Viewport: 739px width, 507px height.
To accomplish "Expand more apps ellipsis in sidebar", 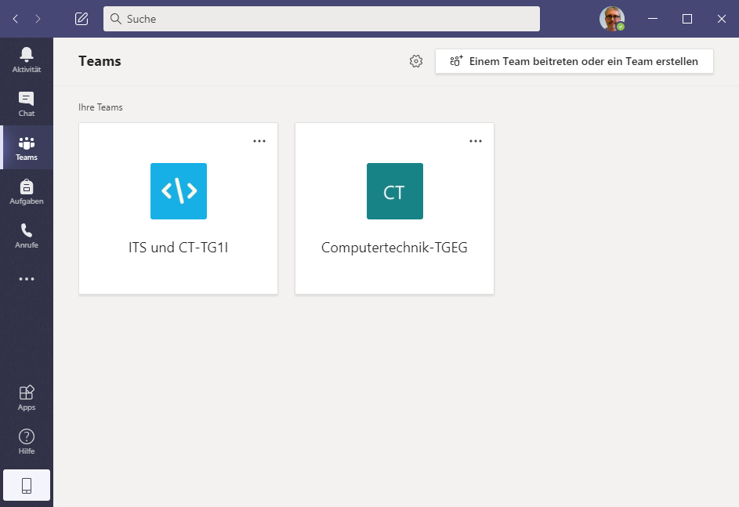I will coord(27,279).
